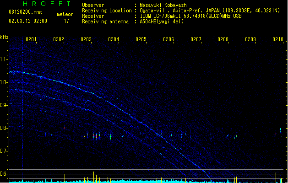This screenshot has width=288, height=183.
Task: Click the 0209 time marker
Action: (250, 39)
